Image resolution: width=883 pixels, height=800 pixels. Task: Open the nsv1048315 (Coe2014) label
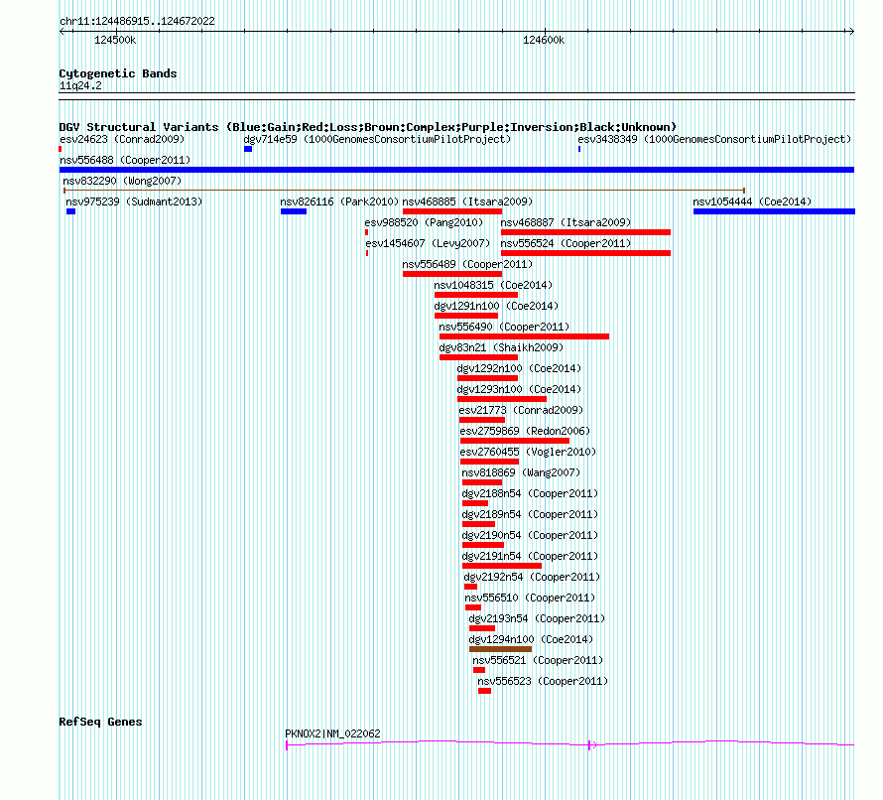tap(493, 285)
